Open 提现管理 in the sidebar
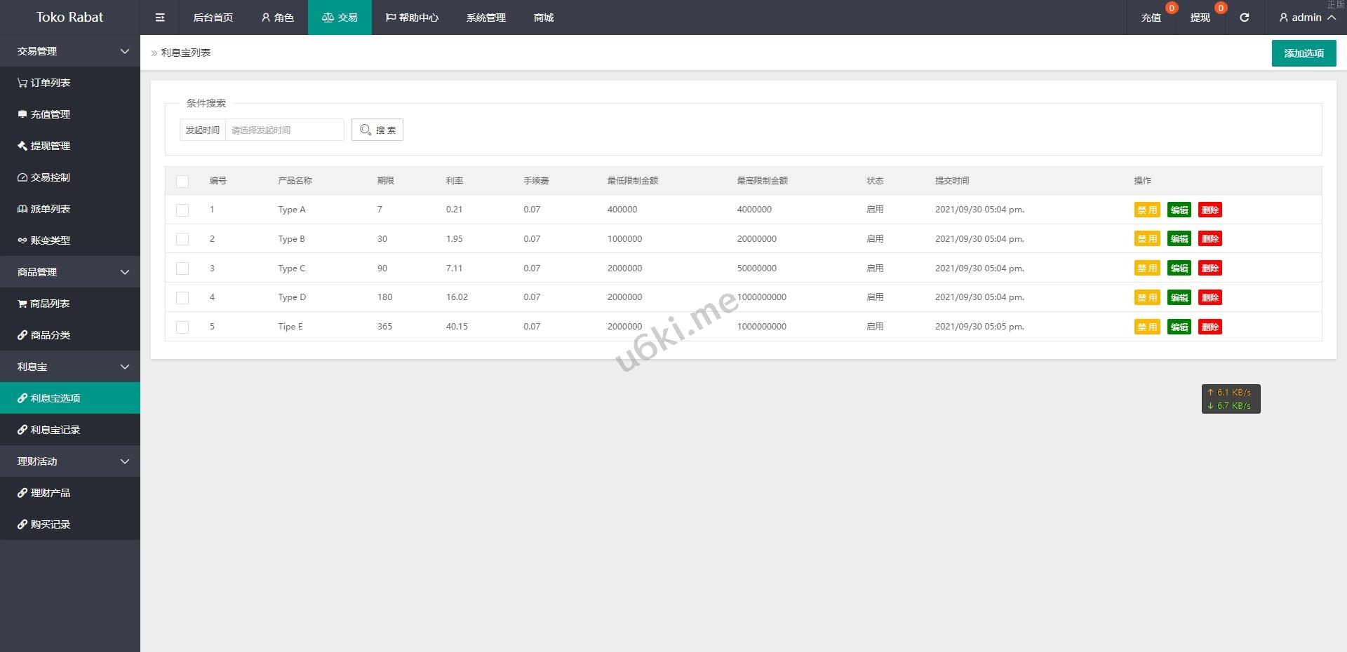The height and width of the screenshot is (652, 1347). coord(43,146)
